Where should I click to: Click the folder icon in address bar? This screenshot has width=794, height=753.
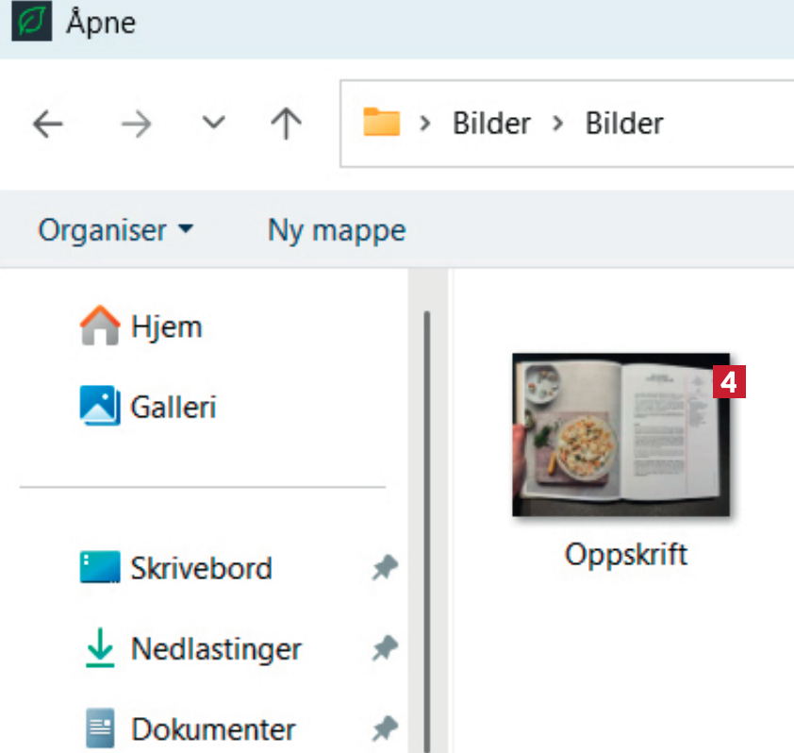pyautogui.click(x=382, y=123)
